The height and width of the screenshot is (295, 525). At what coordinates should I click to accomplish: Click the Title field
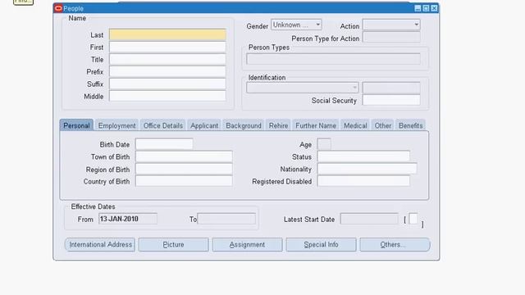167,60
